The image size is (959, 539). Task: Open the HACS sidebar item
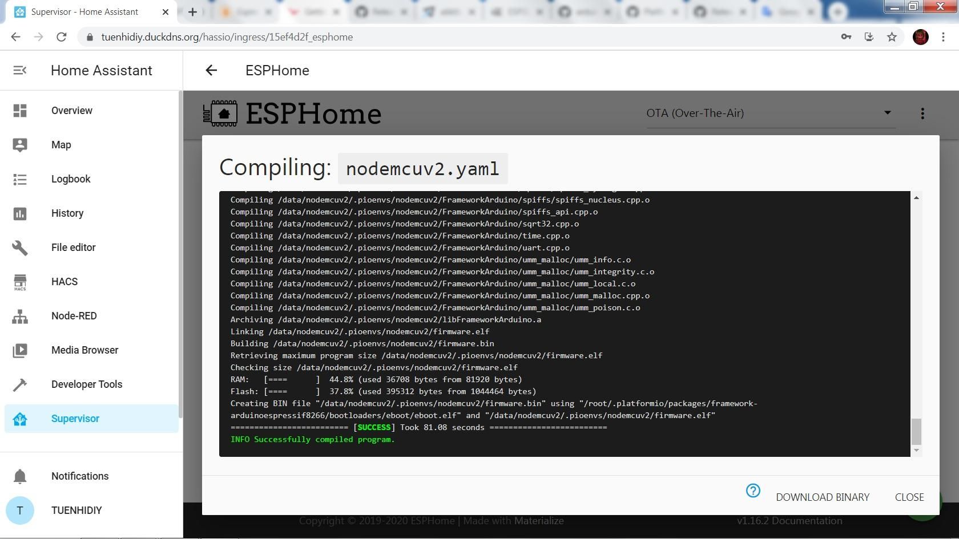64,282
